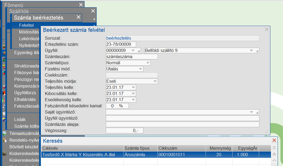The height and width of the screenshot is (166, 283).
Task: Expand the Fizetési mód dropdown
Action: click(x=140, y=69)
